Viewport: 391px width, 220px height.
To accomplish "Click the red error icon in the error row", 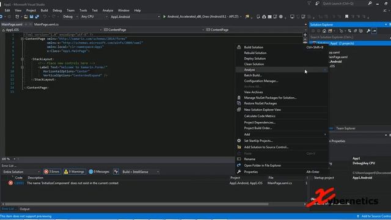I will (10, 183).
